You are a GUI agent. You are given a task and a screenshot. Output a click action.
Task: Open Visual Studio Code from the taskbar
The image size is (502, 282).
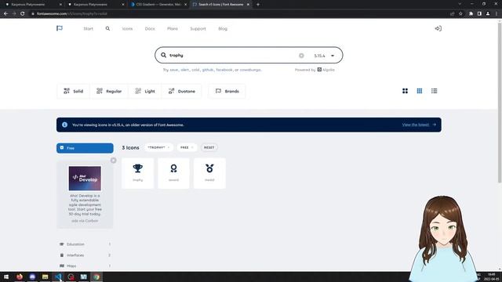pos(58,277)
